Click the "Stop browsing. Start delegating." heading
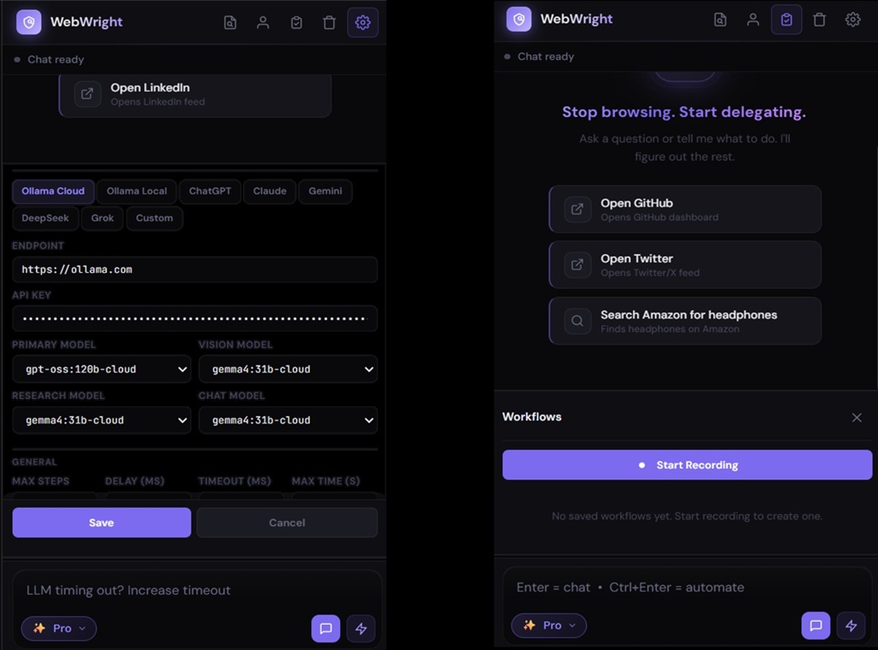The image size is (878, 650). [x=685, y=112]
